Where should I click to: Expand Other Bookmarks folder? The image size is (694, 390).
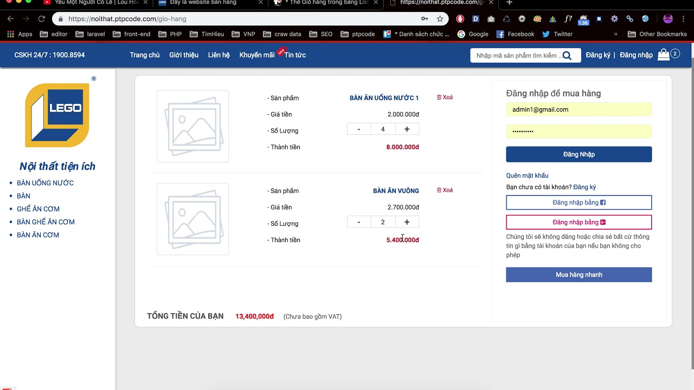(x=657, y=34)
